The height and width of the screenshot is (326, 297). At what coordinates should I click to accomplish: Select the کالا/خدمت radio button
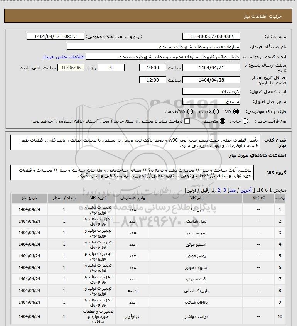click(190, 111)
